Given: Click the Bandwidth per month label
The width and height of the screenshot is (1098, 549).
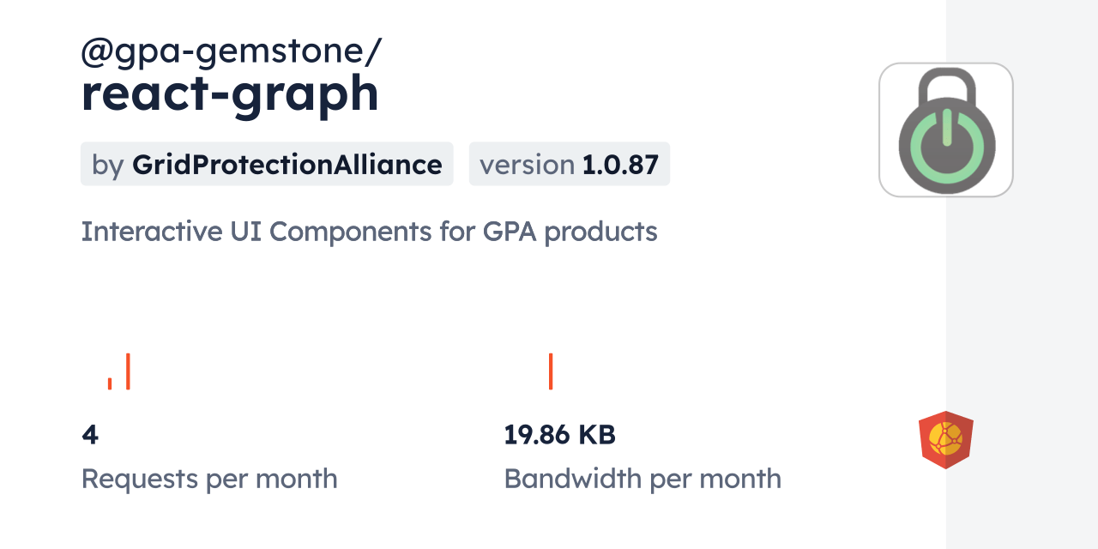Looking at the screenshot, I should pyautogui.click(x=643, y=479).
